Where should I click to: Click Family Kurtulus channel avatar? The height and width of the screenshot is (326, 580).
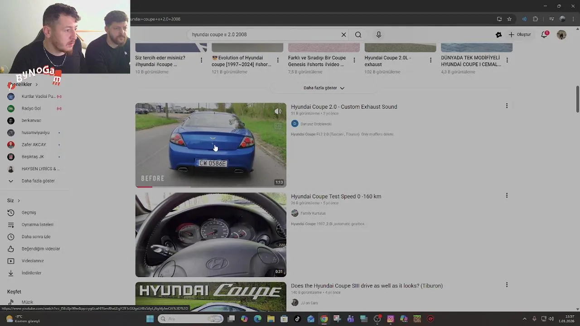pos(295,213)
